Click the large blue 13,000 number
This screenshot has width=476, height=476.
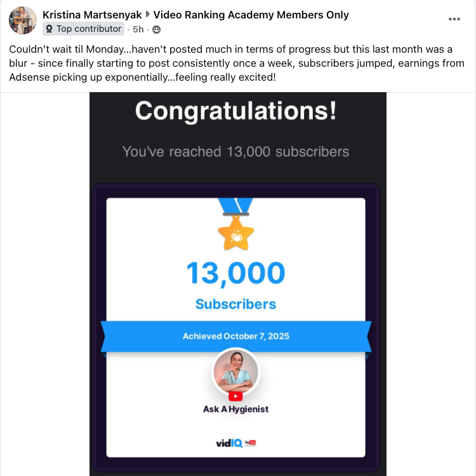coord(235,273)
